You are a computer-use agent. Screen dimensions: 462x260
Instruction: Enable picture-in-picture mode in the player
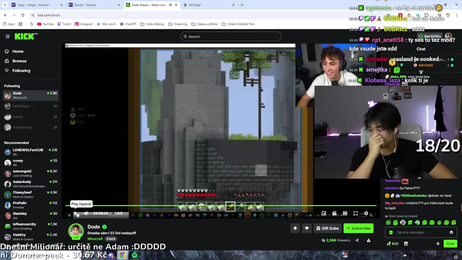(324, 213)
